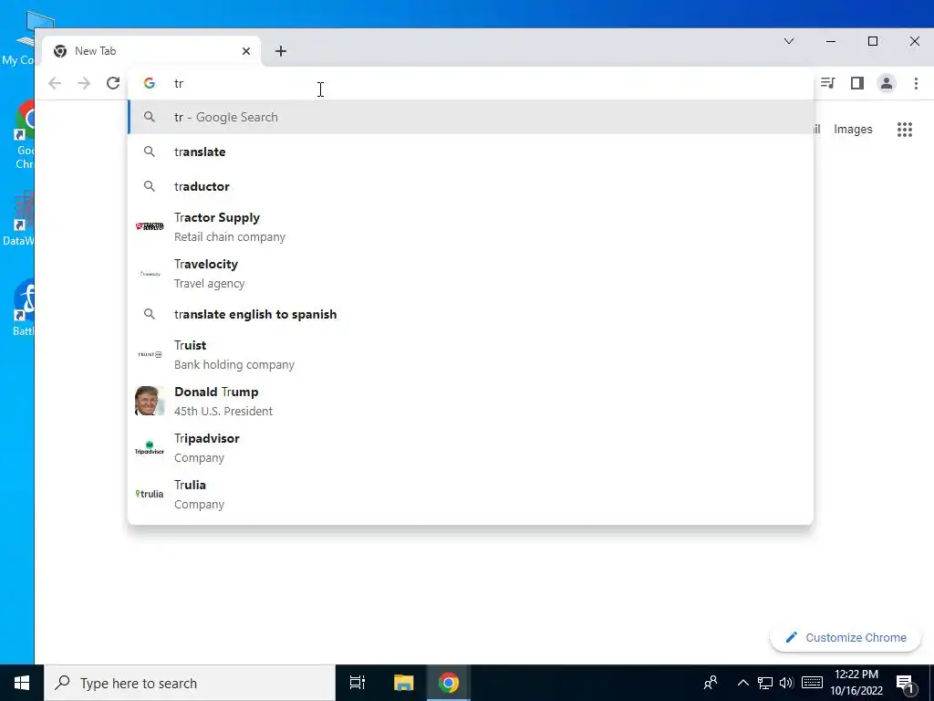The height and width of the screenshot is (701, 934).
Task: Click the Tripadvisor logo thumbnail
Action: pos(150,447)
